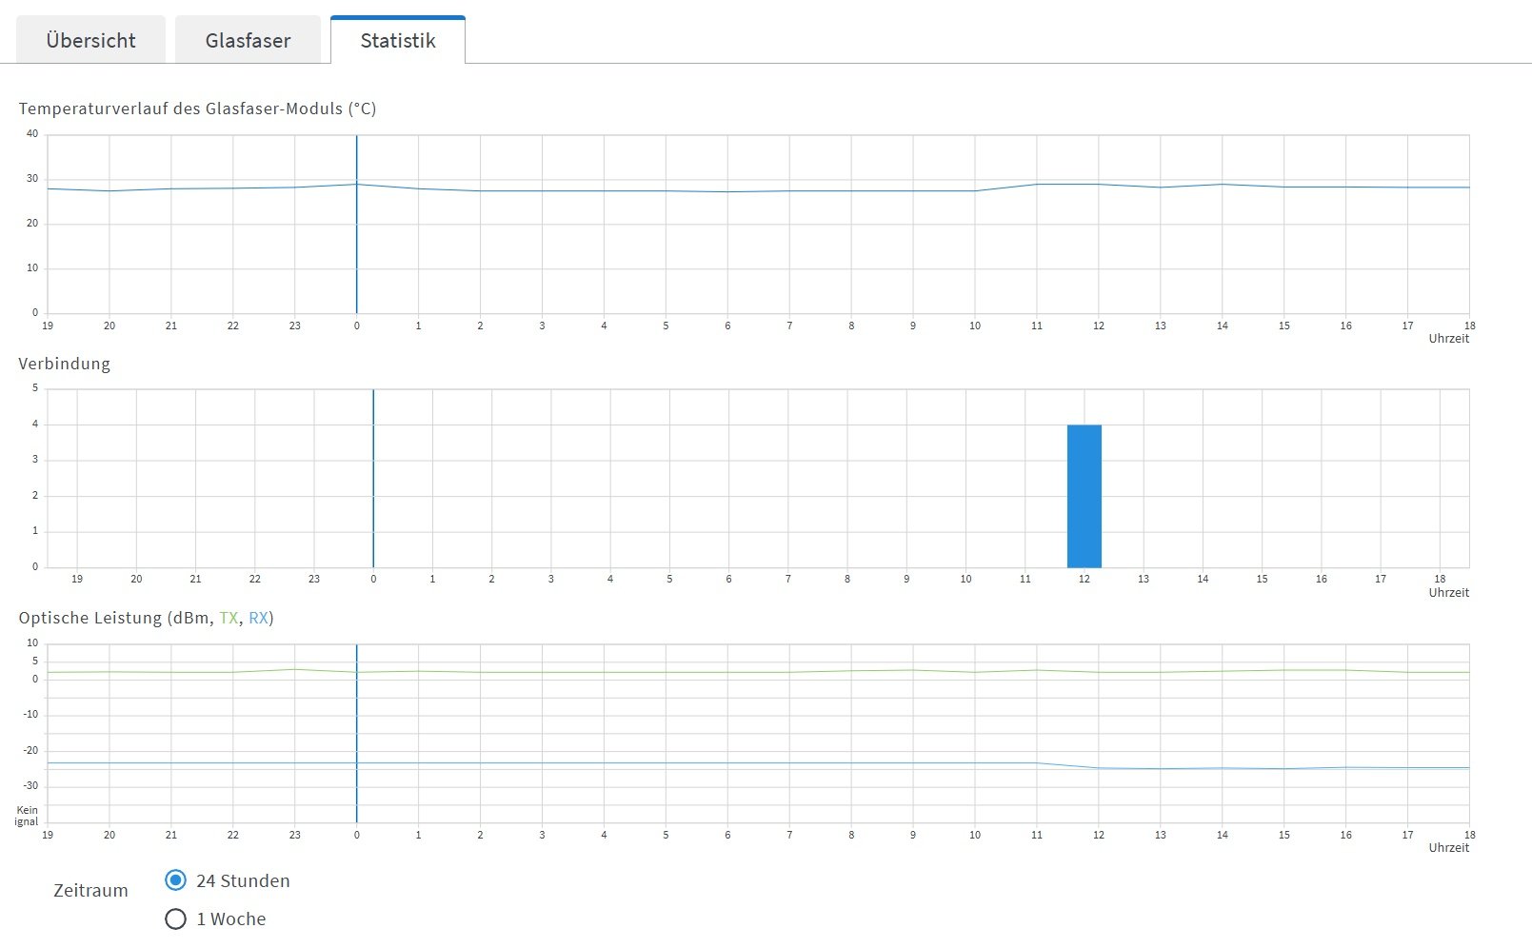This screenshot has height=948, width=1532.
Task: Click the blue RX legend label
Action: [258, 618]
